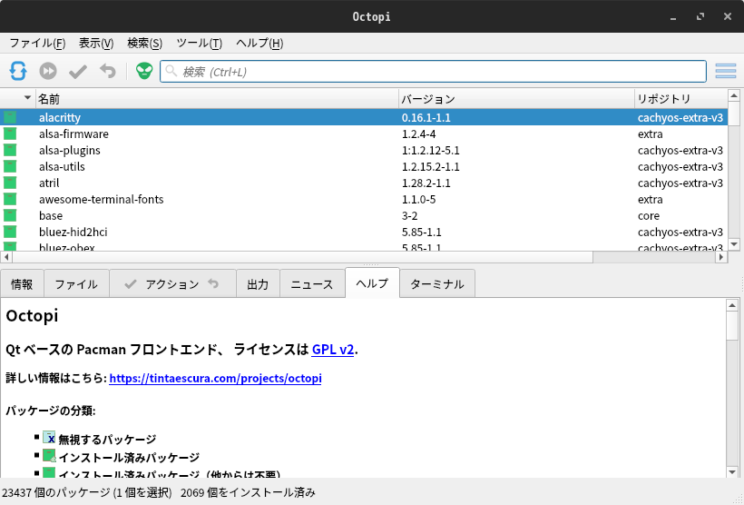744x505 pixels.
Task: Click the core repository cell
Action: [649, 215]
